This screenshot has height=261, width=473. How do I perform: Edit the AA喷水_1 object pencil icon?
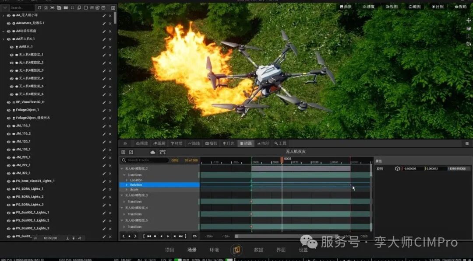point(104,47)
